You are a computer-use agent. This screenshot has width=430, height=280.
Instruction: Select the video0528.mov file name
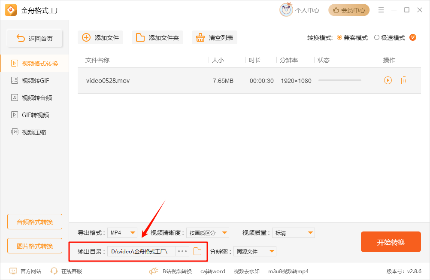click(108, 81)
